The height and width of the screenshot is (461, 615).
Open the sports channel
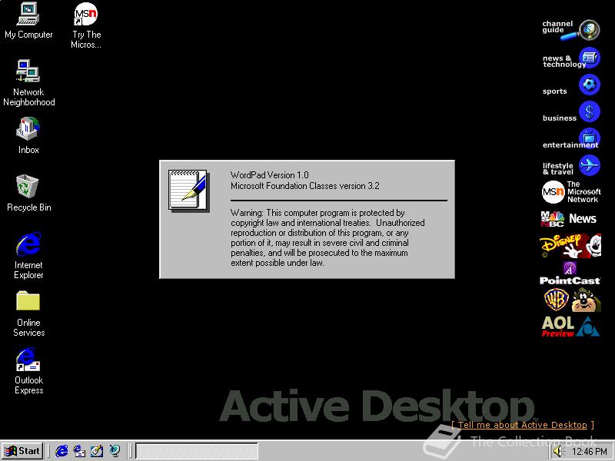[570, 85]
